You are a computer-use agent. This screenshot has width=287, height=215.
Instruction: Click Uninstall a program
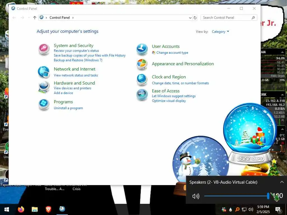[68, 108]
